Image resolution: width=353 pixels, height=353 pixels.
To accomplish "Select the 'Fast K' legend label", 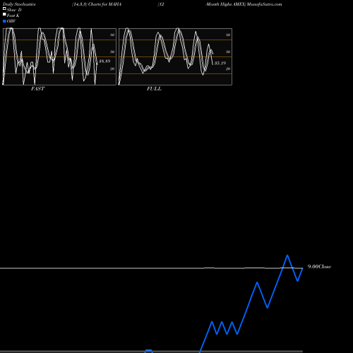I will click(13, 16).
